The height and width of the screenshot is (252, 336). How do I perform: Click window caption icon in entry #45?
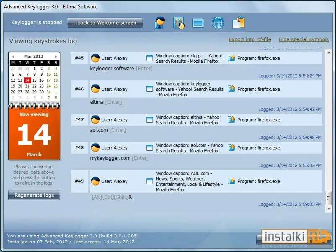pyautogui.click(x=150, y=58)
